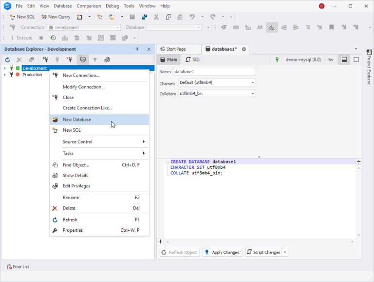Expand the Production connection tree node
374x282 pixels.
4,75
